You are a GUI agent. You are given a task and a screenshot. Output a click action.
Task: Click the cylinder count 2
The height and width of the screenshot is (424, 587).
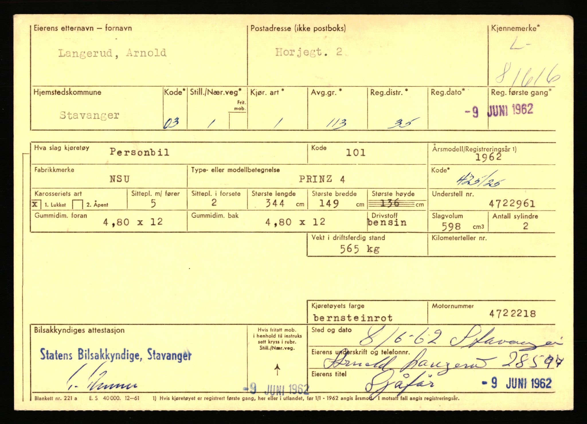click(525, 226)
